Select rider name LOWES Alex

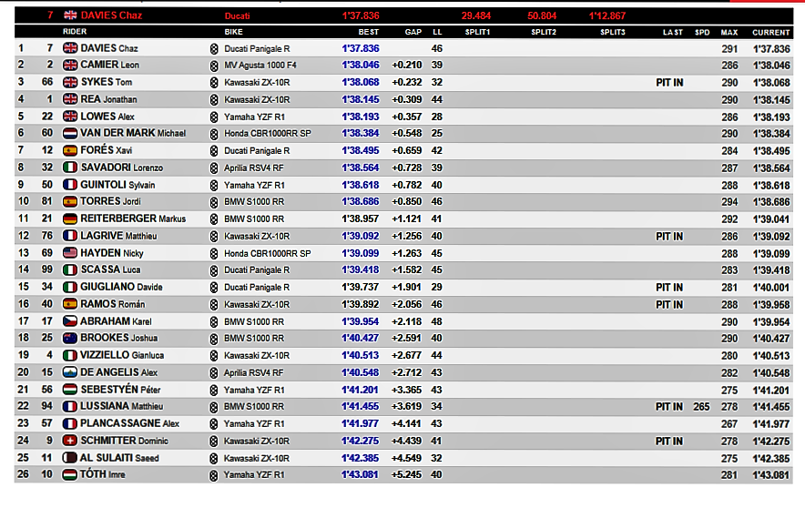(107, 117)
